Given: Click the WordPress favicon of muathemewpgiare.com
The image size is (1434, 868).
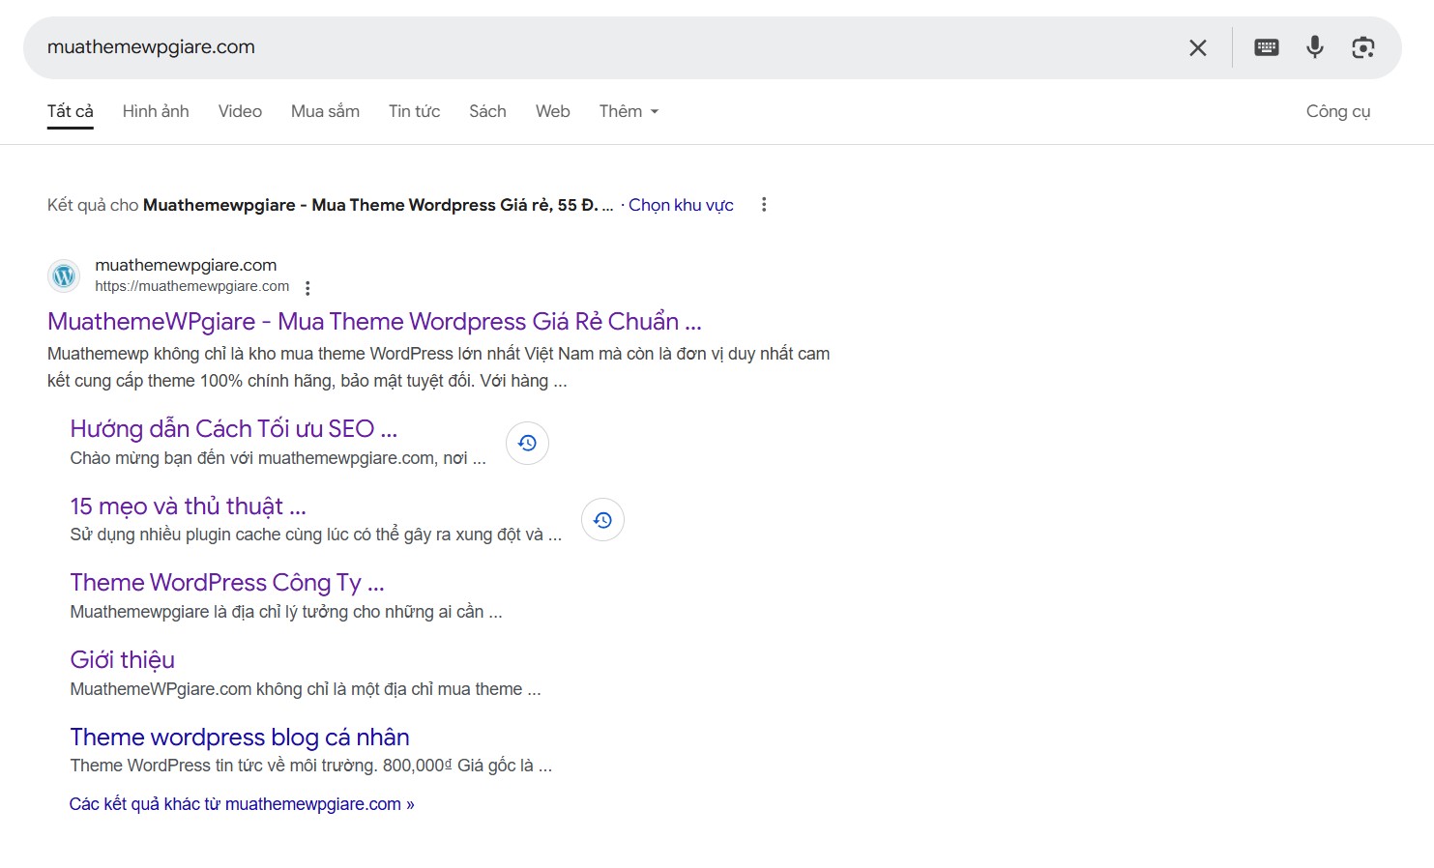Looking at the screenshot, I should point(64,275).
